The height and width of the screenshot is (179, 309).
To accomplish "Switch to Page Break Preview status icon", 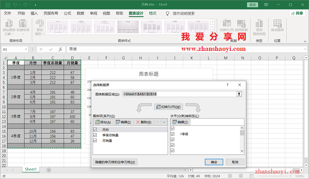I will (251, 176).
